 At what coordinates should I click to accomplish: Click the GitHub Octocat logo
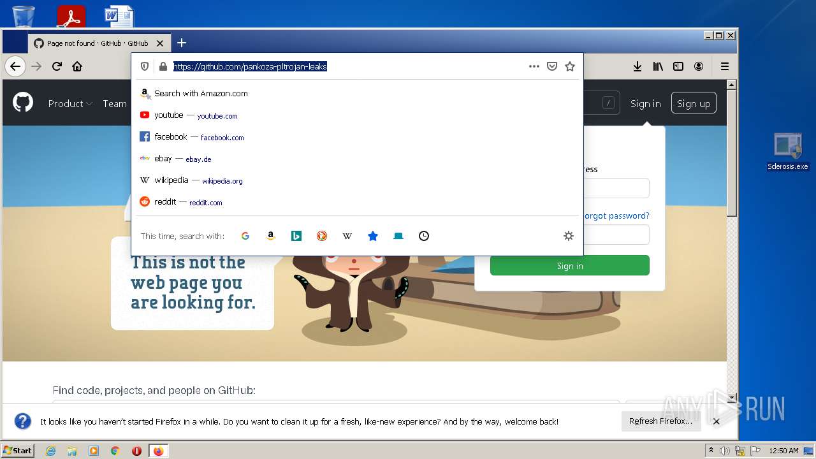tap(23, 102)
